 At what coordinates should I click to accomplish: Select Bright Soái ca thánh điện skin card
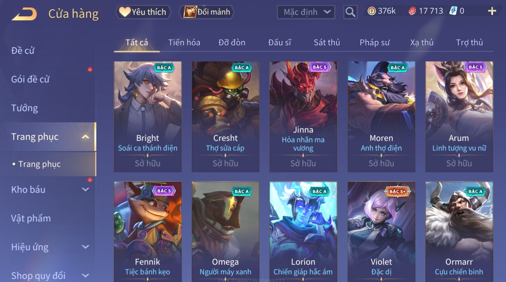pos(148,117)
